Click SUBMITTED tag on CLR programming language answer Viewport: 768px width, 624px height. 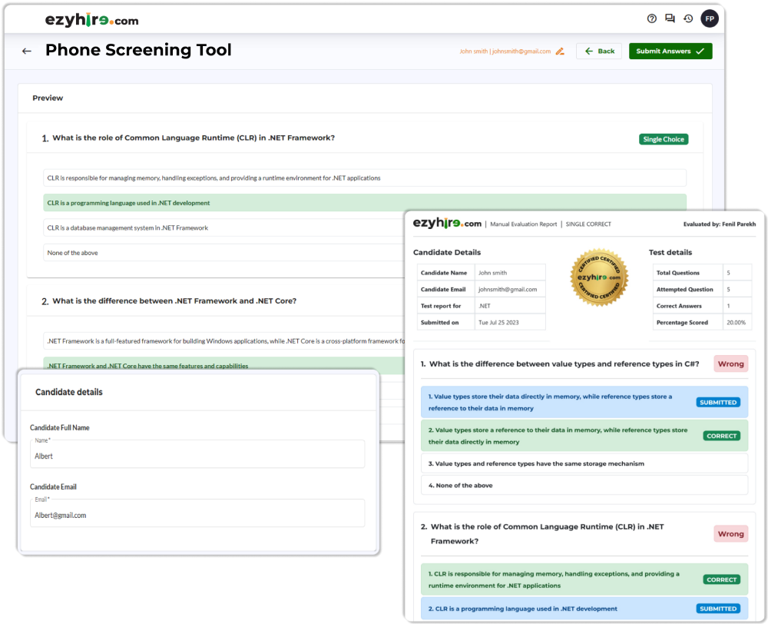(x=718, y=609)
